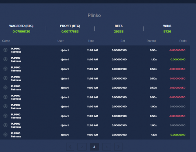Screen dimensions: 196x152
Task: Click the game icon in the ninth Plinko row
Action: (5, 125)
